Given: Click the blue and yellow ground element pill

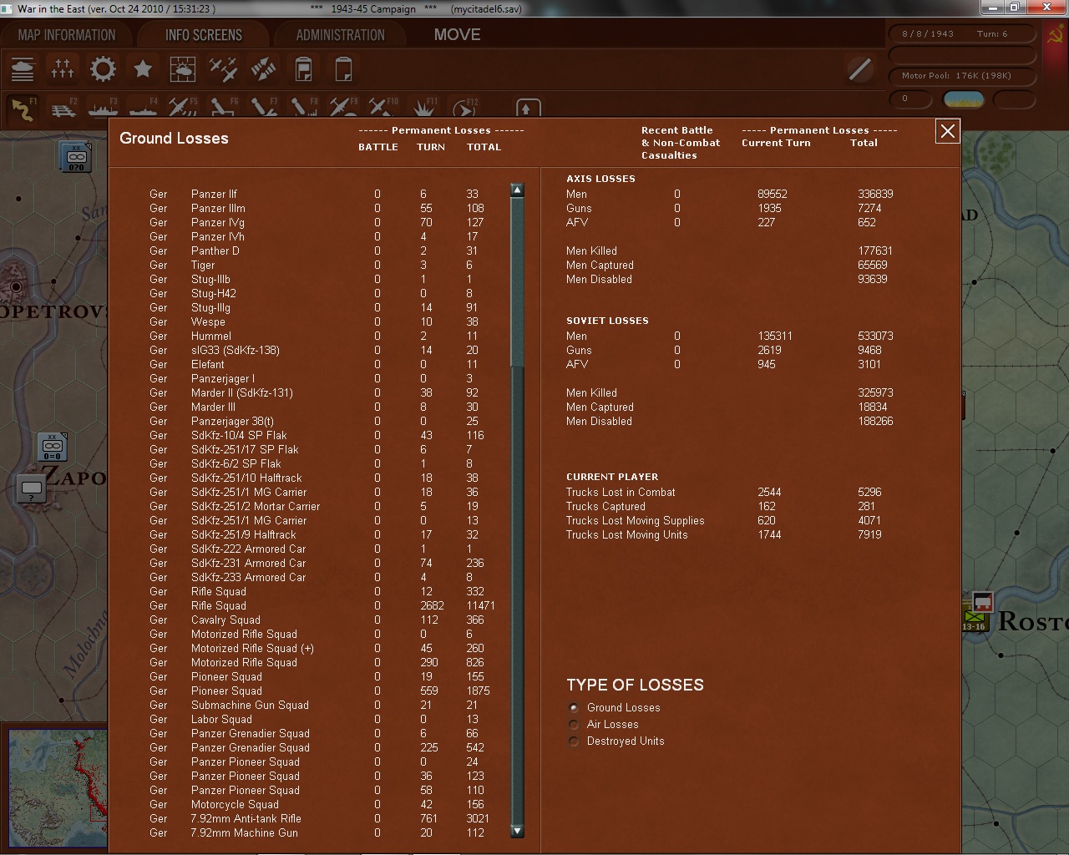Looking at the screenshot, I should click(x=963, y=99).
